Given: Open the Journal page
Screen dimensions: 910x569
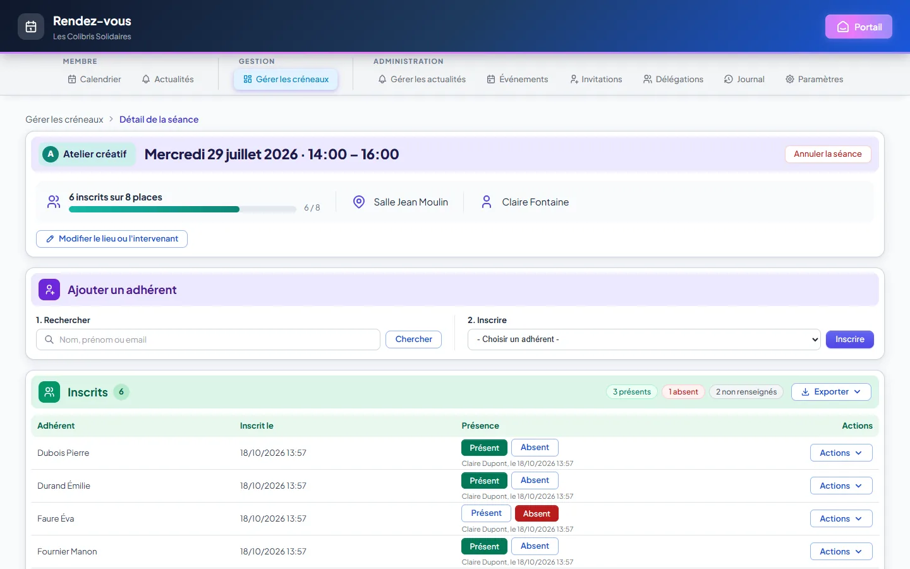Looking at the screenshot, I should coord(744,79).
